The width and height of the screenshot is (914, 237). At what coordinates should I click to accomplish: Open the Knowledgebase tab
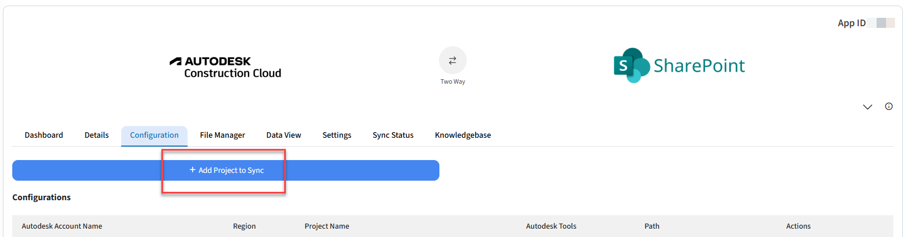(x=463, y=135)
